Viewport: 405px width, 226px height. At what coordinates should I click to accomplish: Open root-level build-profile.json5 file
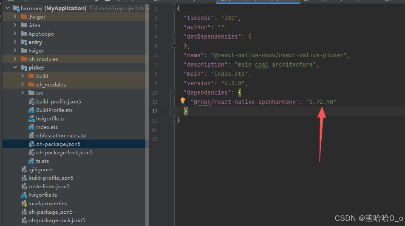point(51,178)
